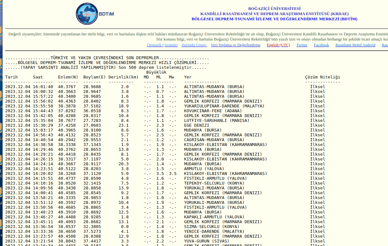This screenshot has height=246, width=388.
Task: Switch to English (UTC) version
Action: [278, 45]
